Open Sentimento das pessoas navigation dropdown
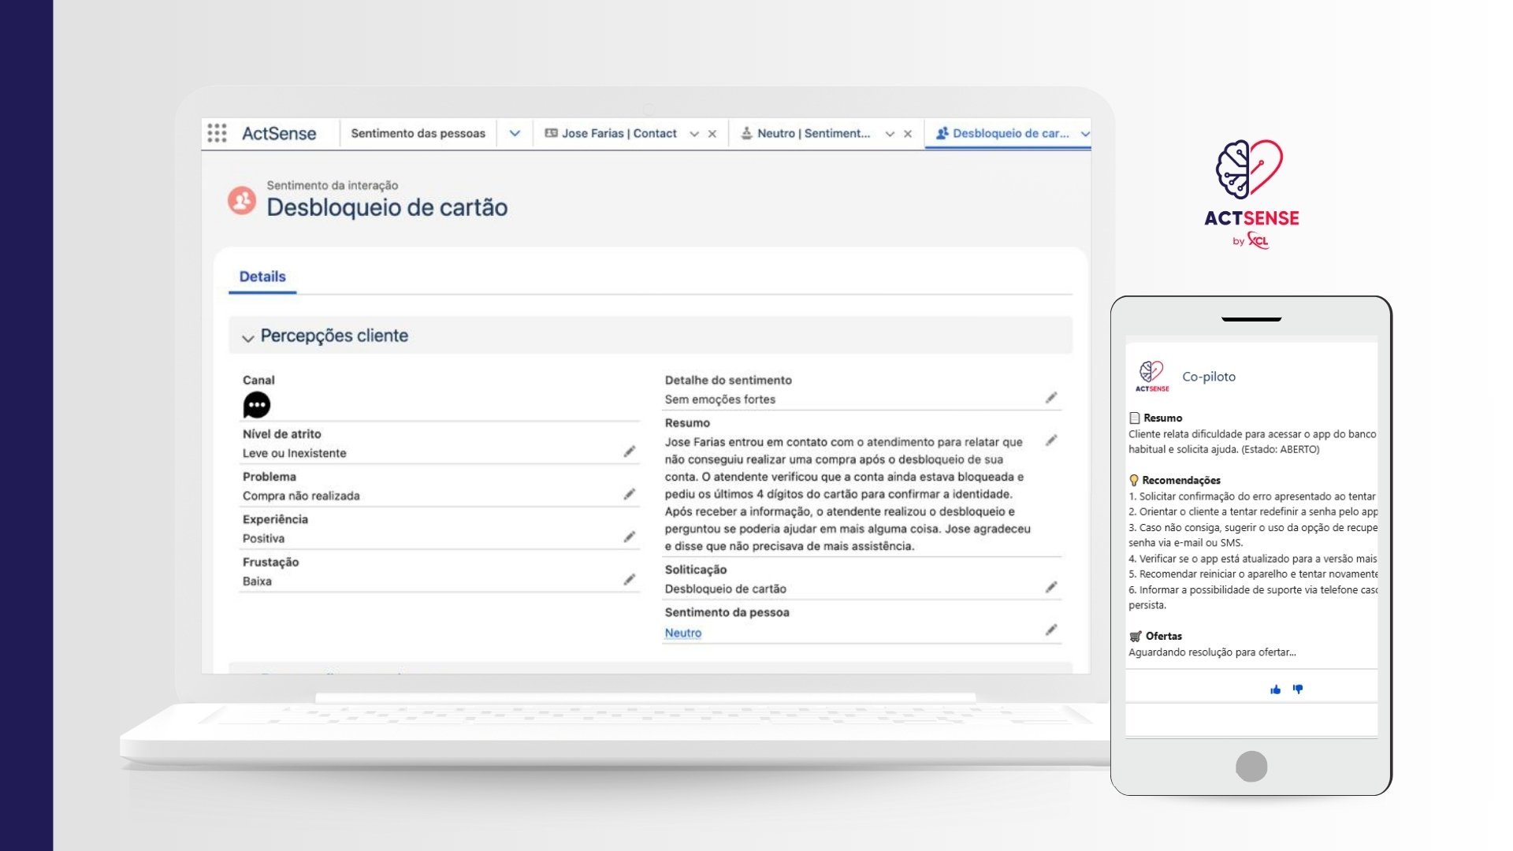Viewport: 1513px width, 851px height. click(515, 133)
